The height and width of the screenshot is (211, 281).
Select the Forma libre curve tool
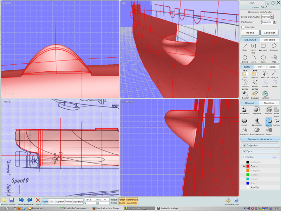[x=253, y=48]
